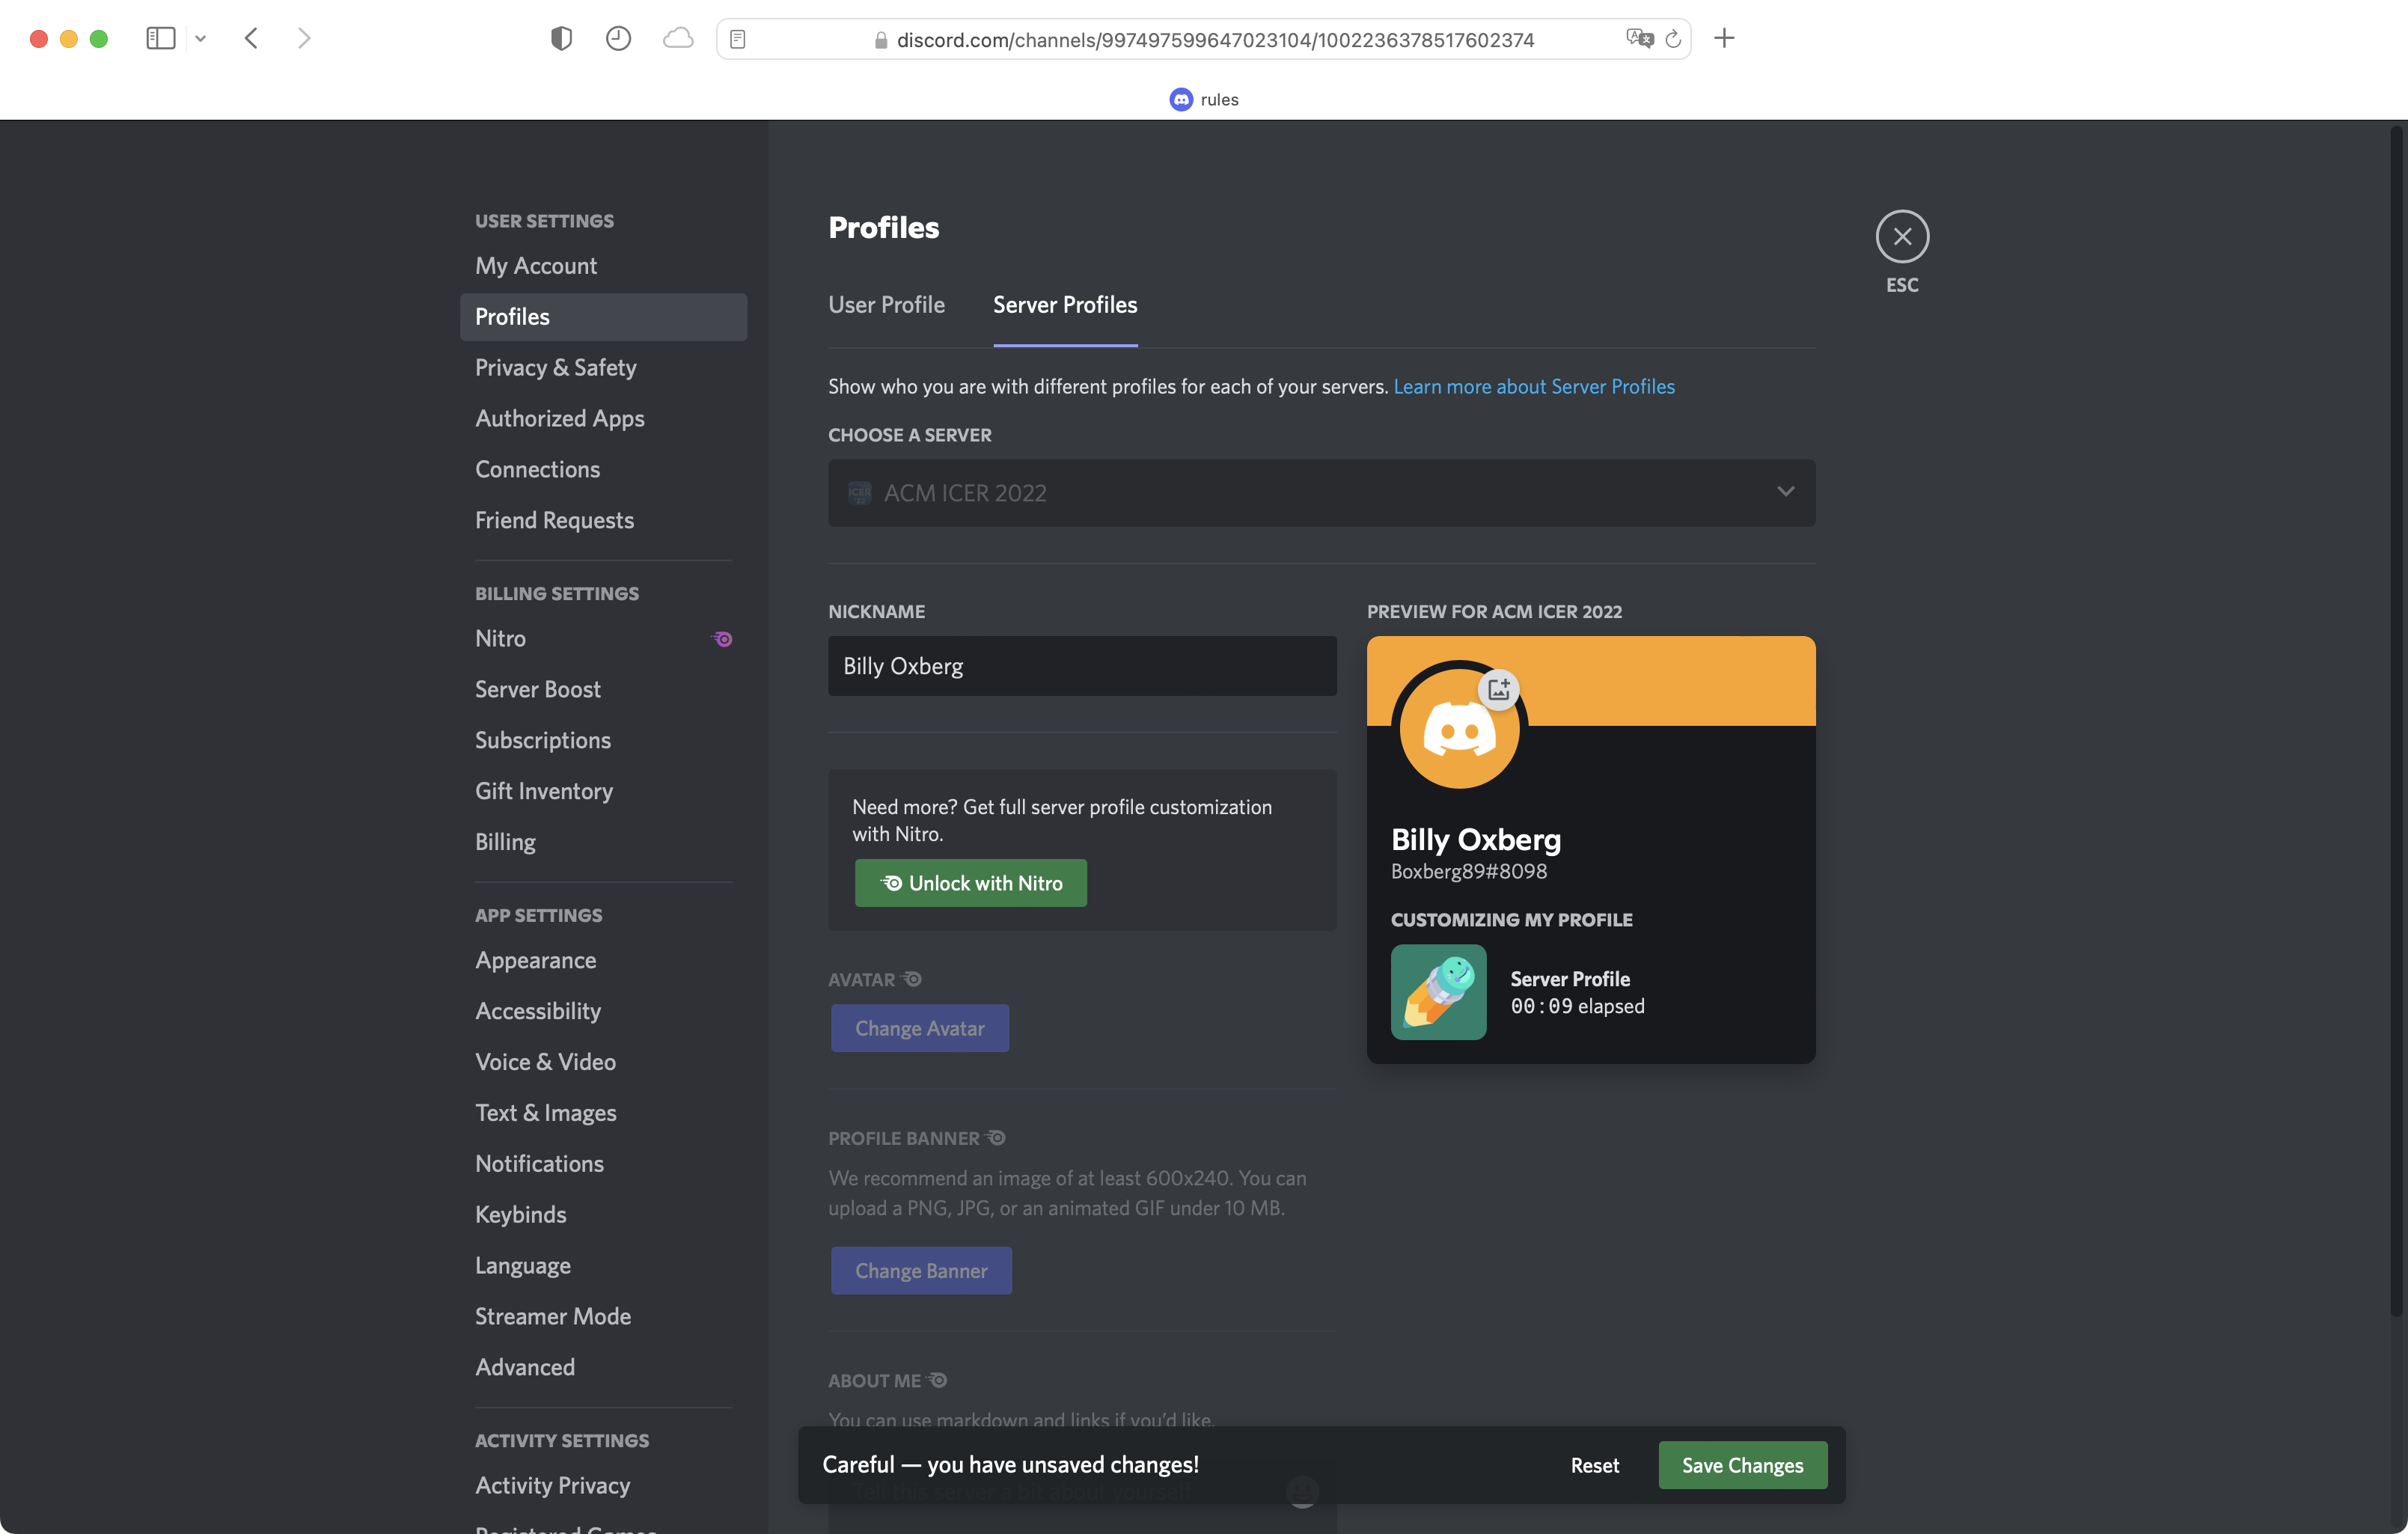Image resolution: width=2408 pixels, height=1534 pixels.
Task: Click the clock history icon in toolbar
Action: (x=618, y=38)
